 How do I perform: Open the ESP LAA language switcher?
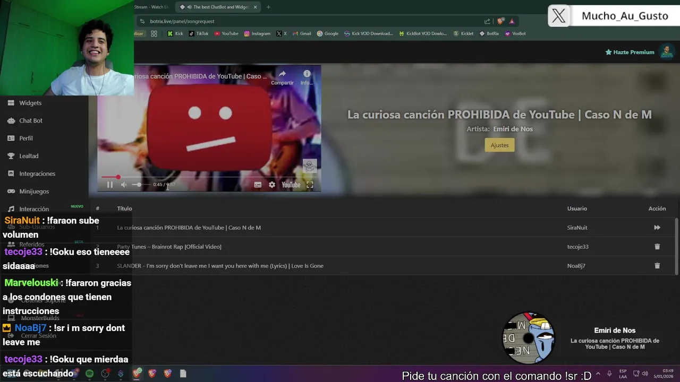click(x=623, y=374)
